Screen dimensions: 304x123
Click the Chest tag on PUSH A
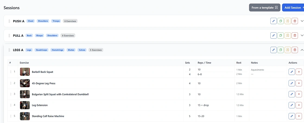tap(31, 21)
